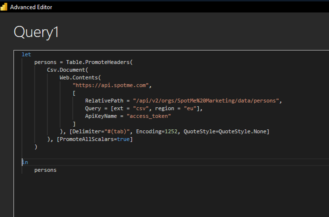Click the Csv.Document function call

66,70
